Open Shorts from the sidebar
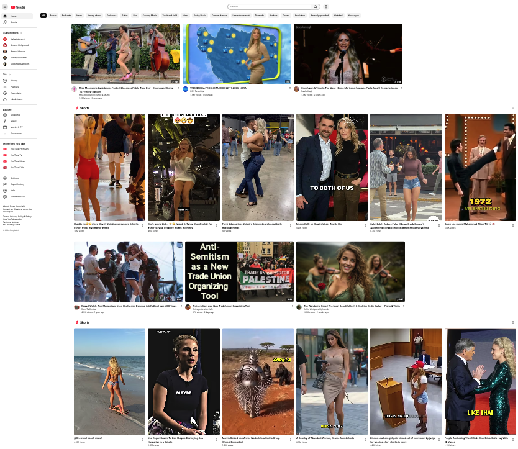The height and width of the screenshot is (449, 518). point(14,22)
